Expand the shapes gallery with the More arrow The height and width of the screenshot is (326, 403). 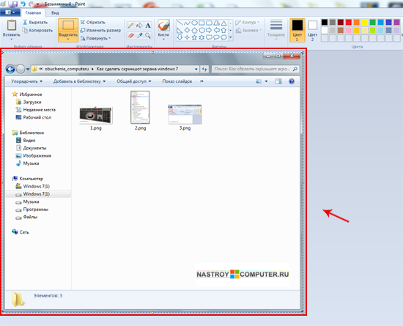pyautogui.click(x=231, y=37)
